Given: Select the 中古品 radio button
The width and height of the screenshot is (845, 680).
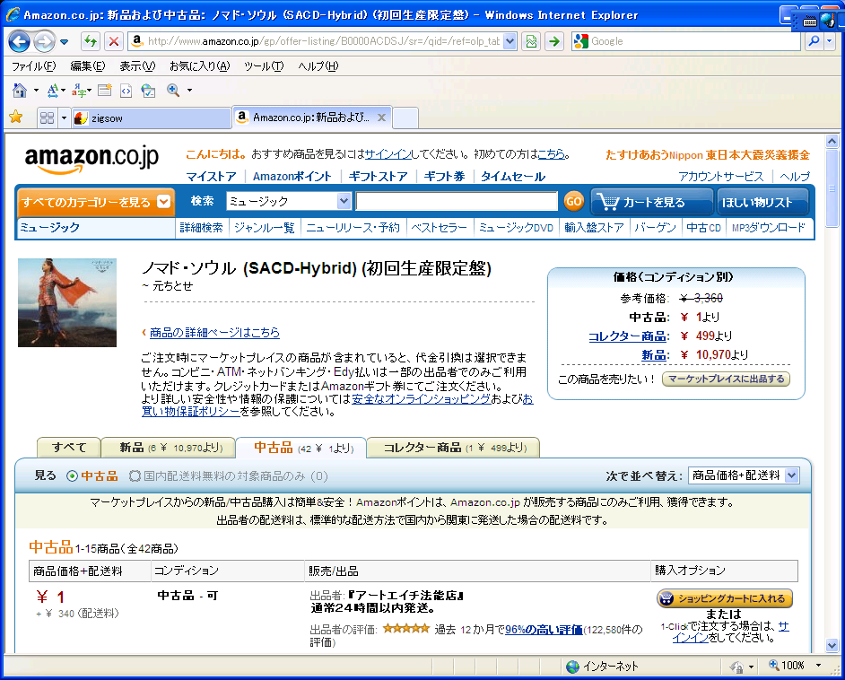Looking at the screenshot, I should click(x=73, y=475).
